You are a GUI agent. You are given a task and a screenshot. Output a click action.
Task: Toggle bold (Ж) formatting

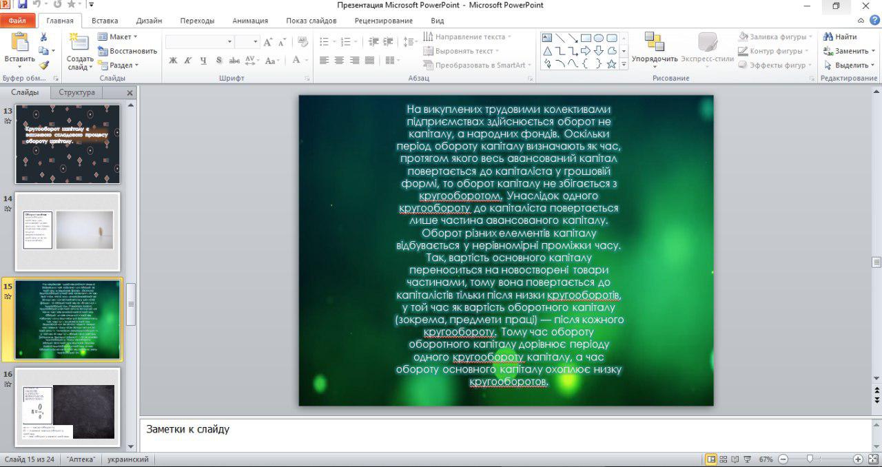pos(173,61)
